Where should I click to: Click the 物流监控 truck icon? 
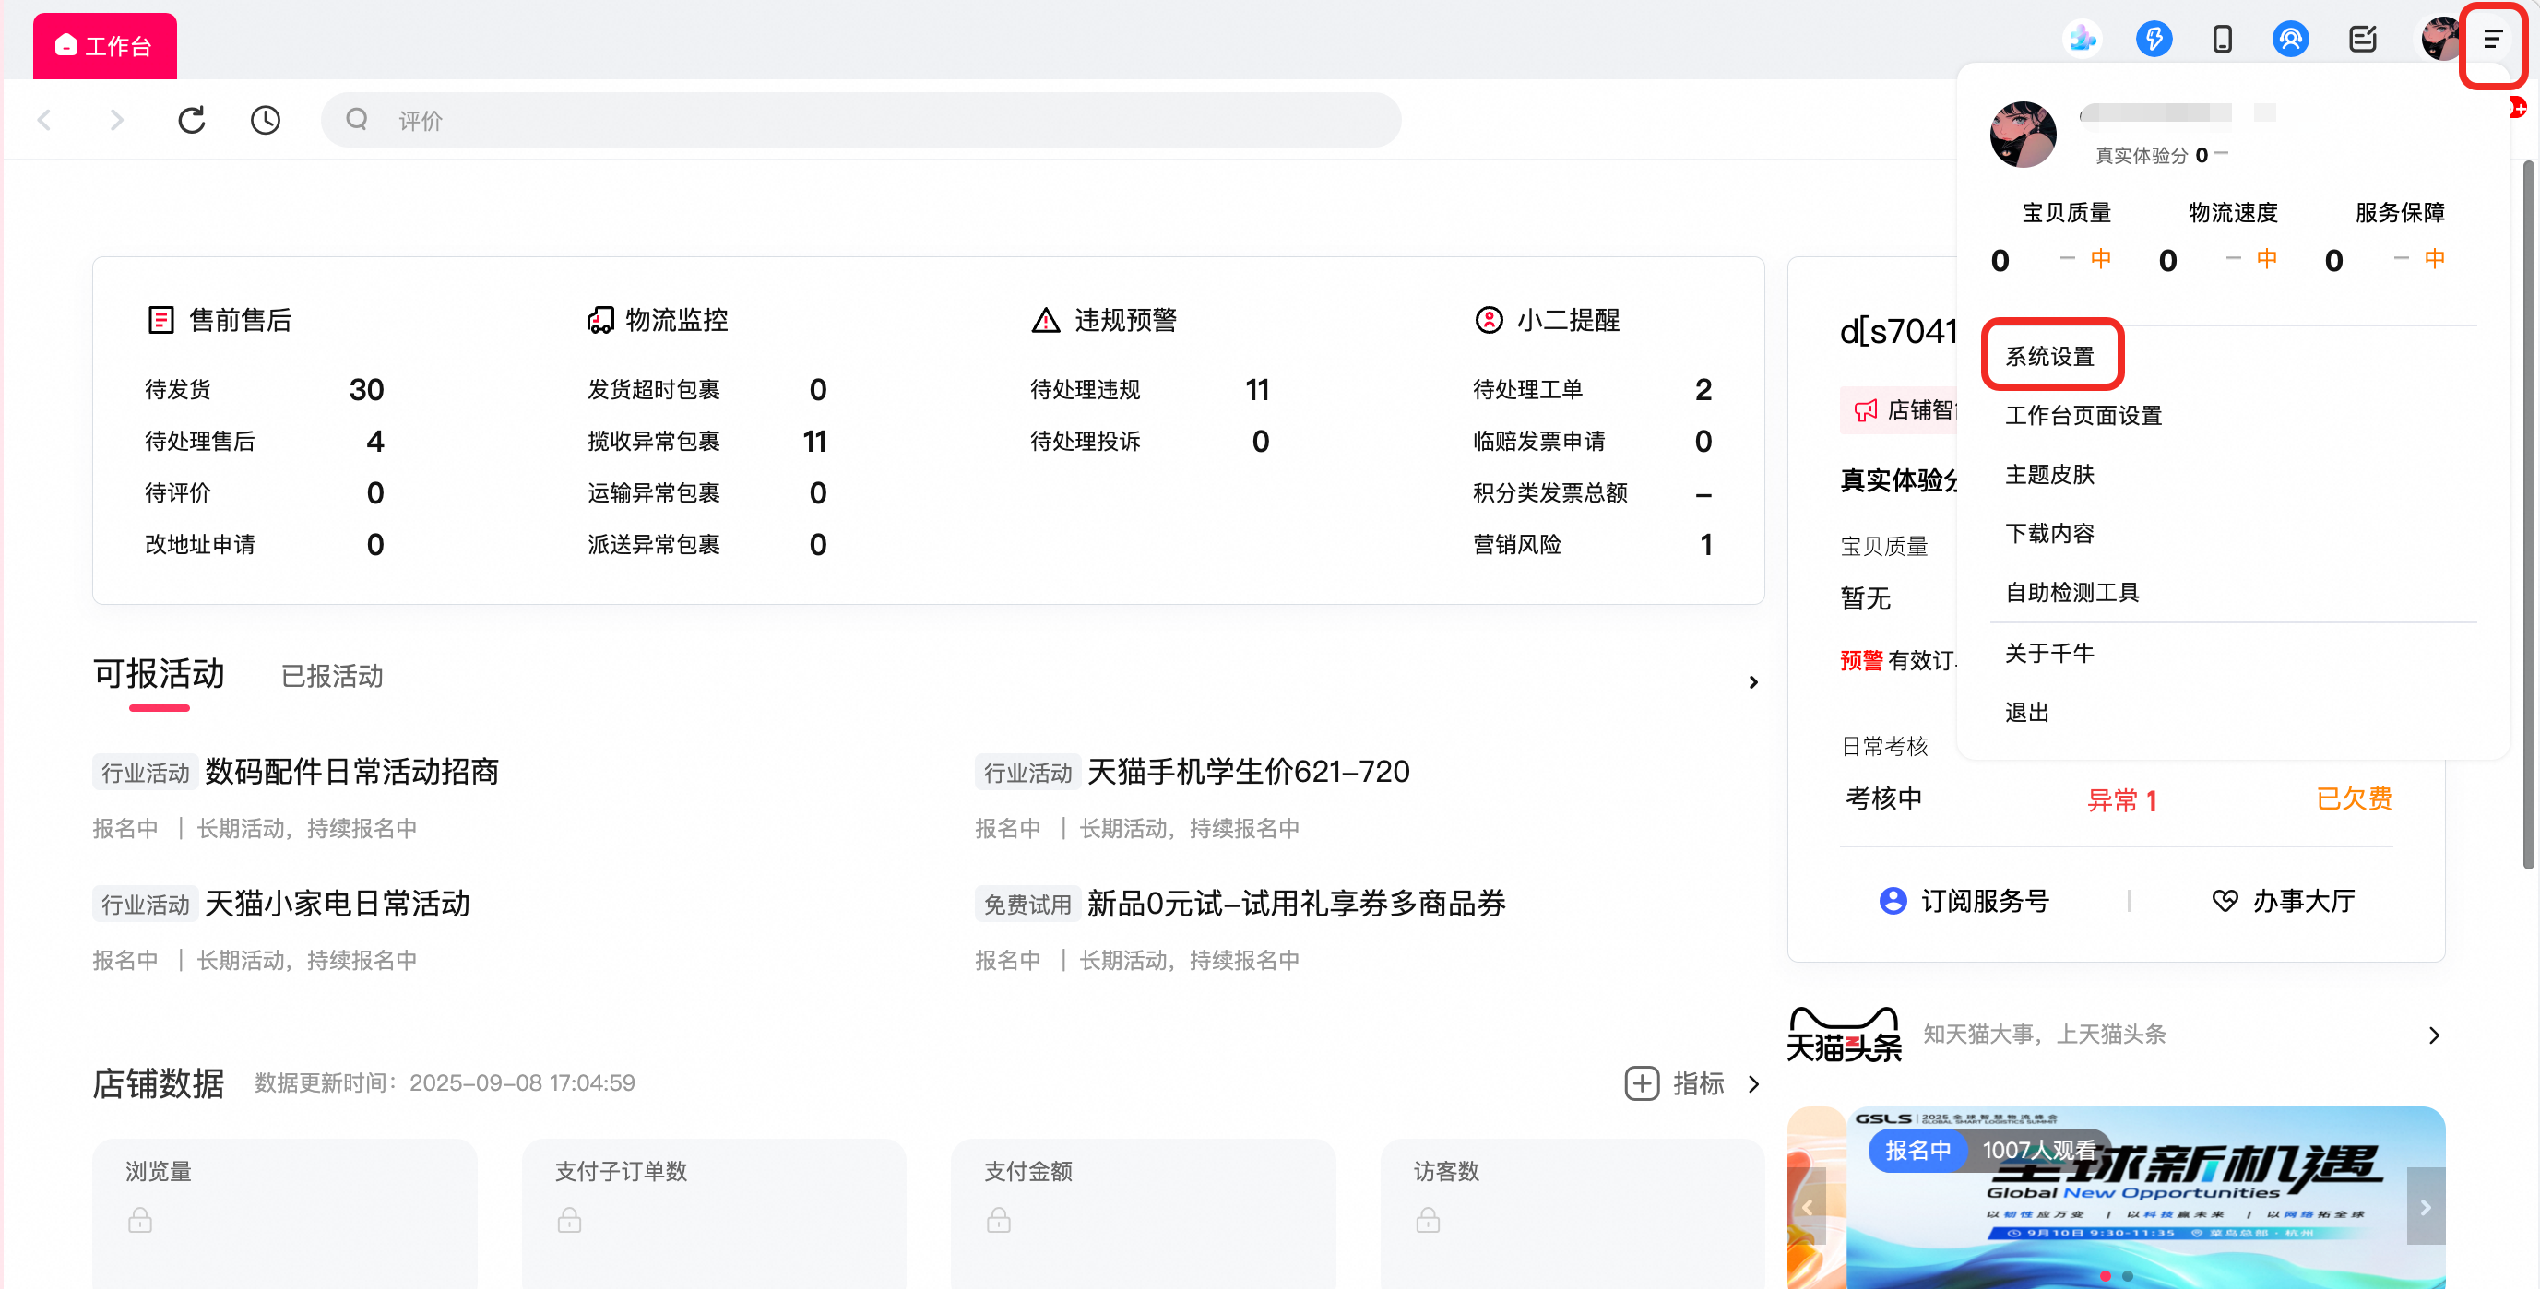[599, 320]
